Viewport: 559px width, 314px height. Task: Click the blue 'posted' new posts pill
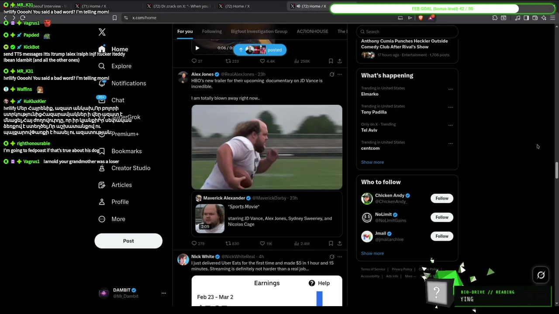point(260,50)
